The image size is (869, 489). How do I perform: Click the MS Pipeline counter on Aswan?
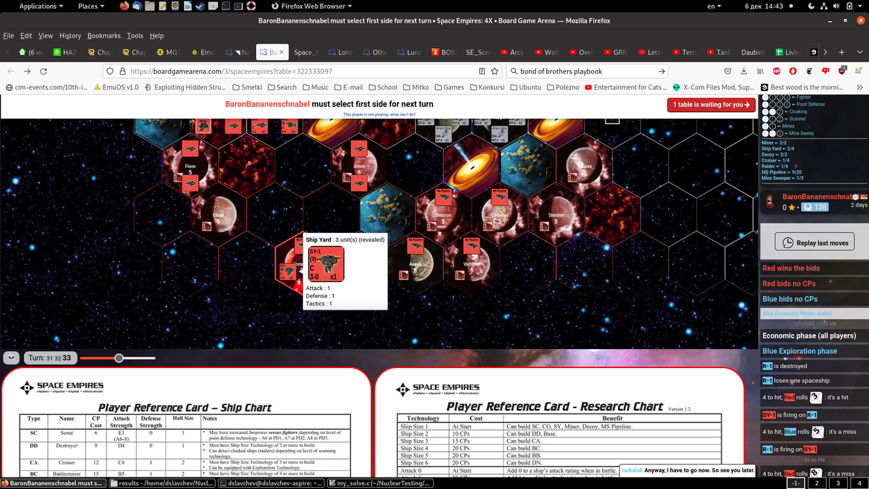(415, 244)
